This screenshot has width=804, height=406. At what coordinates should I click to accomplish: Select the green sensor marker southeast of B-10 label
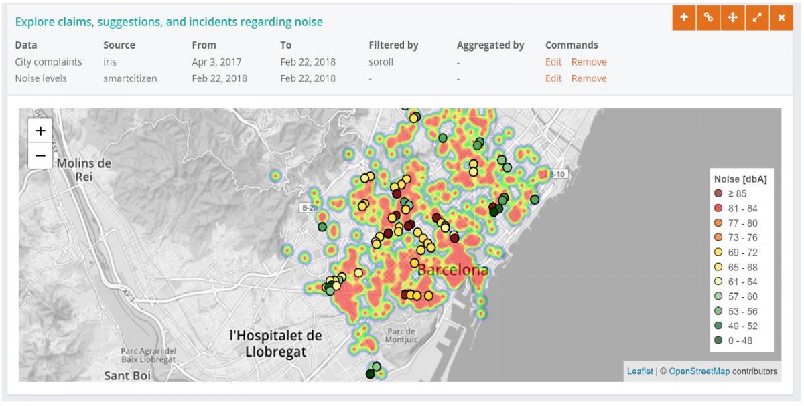pos(534,199)
